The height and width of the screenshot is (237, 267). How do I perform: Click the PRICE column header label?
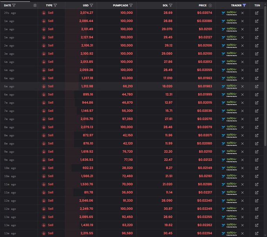(x=203, y=5)
